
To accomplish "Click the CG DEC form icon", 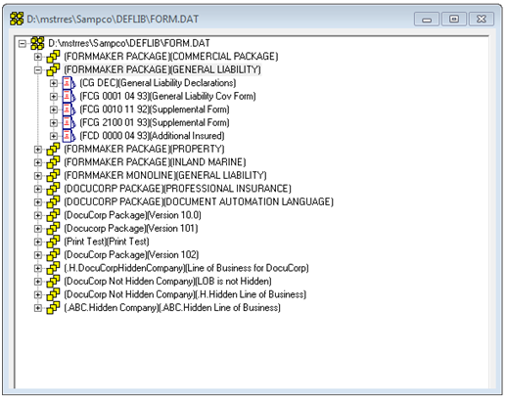I will coord(69,83).
